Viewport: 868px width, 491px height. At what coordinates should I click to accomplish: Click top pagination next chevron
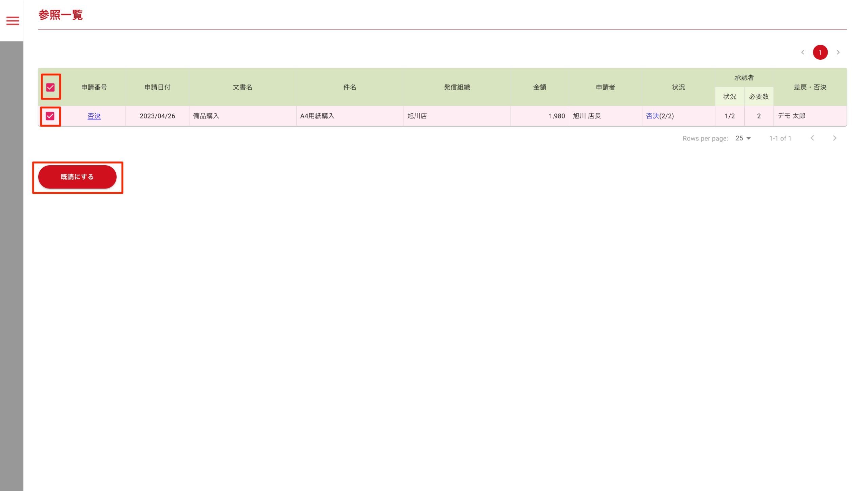(x=838, y=52)
